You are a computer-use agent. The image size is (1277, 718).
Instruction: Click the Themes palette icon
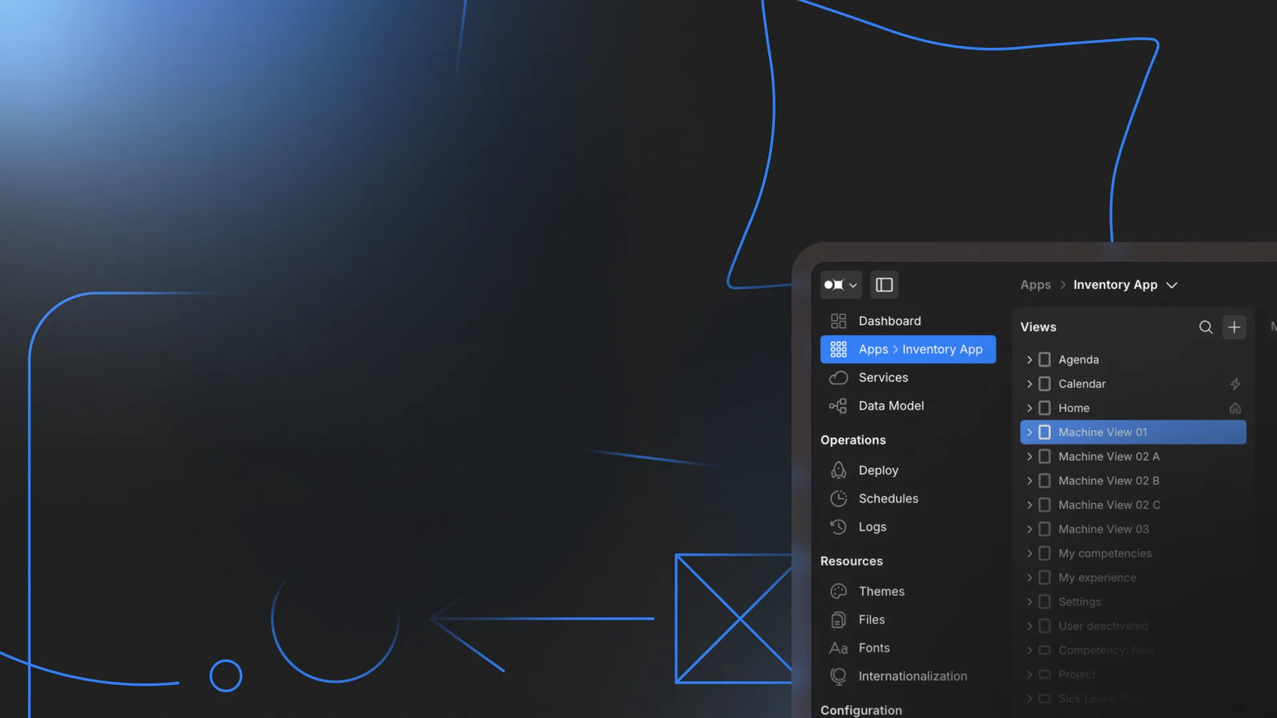pyautogui.click(x=838, y=591)
